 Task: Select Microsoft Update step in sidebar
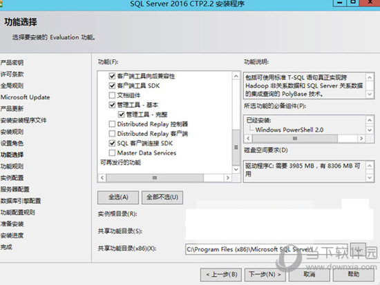pyautogui.click(x=25, y=97)
